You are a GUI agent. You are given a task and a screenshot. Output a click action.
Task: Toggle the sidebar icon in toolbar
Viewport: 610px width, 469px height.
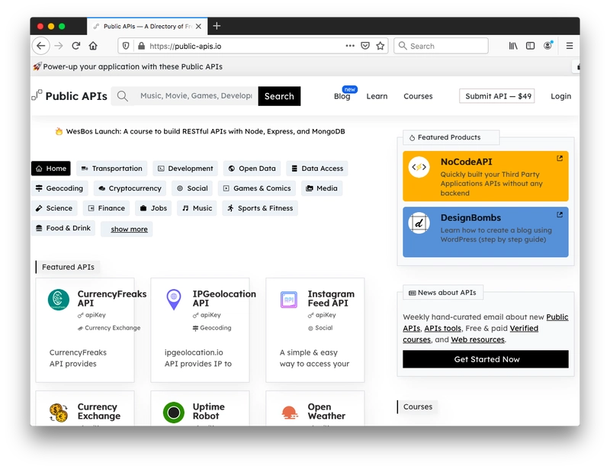530,46
